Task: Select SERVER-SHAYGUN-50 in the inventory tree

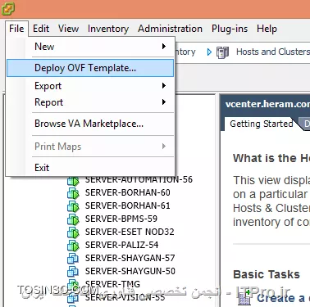Action: point(130,271)
